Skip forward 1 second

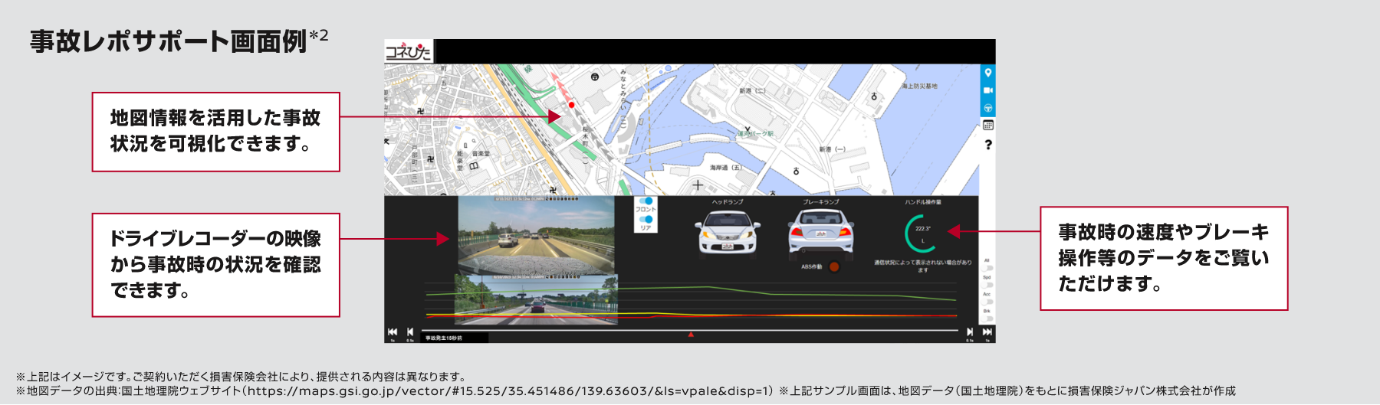pos(987,332)
